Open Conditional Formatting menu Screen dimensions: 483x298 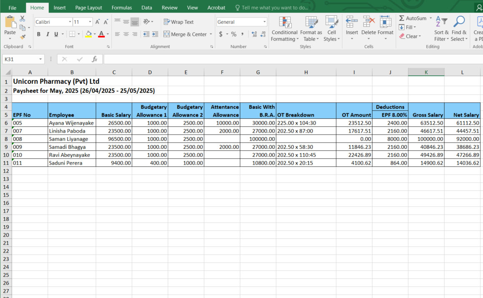tap(284, 29)
